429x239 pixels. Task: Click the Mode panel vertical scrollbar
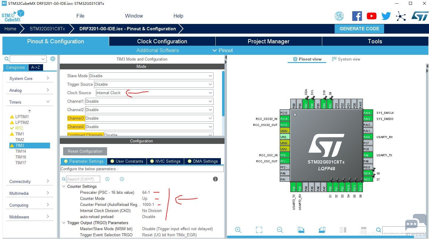tap(223, 94)
